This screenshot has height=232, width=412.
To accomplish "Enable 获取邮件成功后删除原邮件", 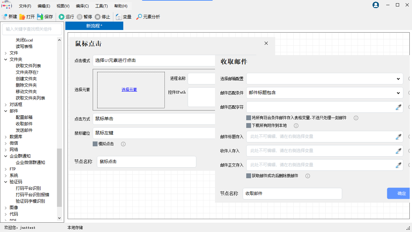I will pos(248,176).
